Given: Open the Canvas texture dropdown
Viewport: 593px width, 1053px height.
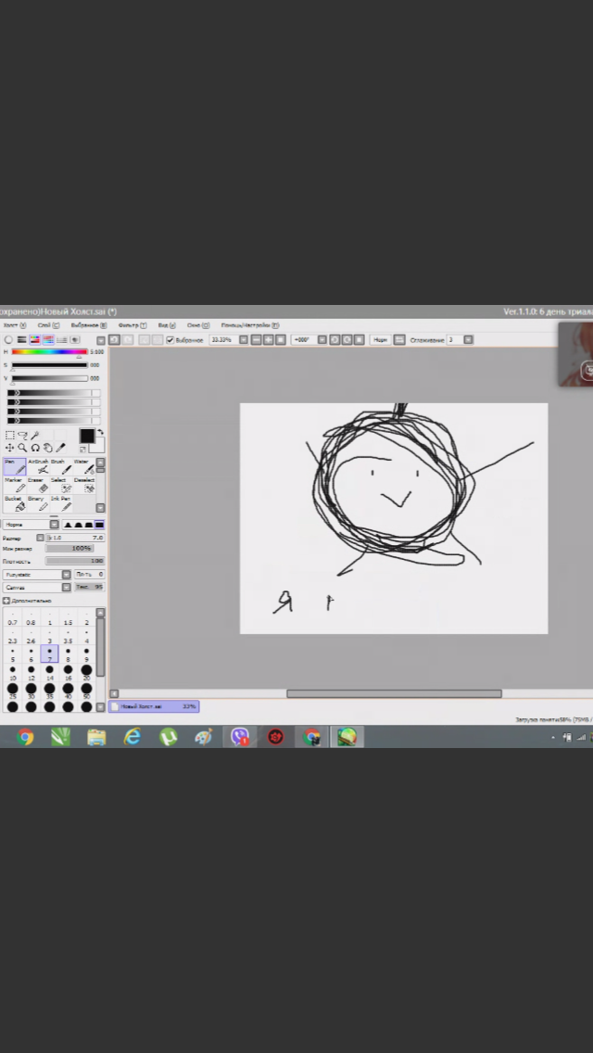Looking at the screenshot, I should [x=37, y=587].
